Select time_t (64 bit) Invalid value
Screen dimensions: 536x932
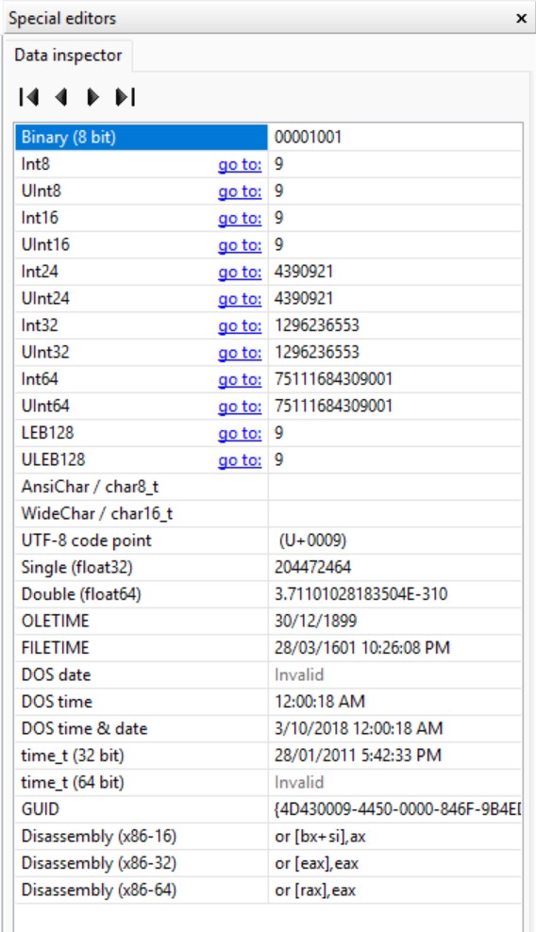tap(298, 782)
